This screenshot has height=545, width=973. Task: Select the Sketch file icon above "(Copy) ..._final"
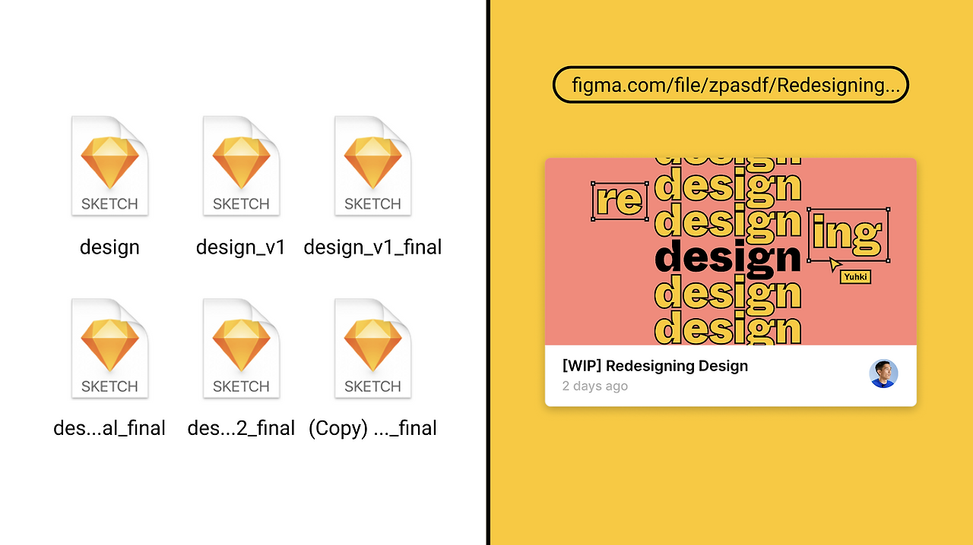coord(372,348)
